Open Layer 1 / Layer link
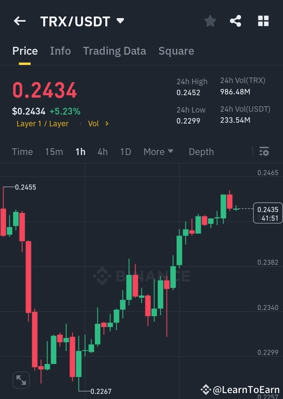Screen dimensions: 283x399 coord(42,124)
